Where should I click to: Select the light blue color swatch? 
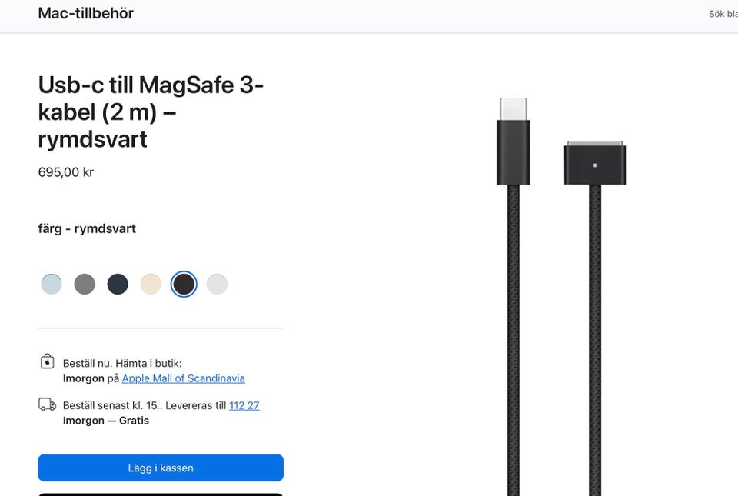pyautogui.click(x=52, y=284)
